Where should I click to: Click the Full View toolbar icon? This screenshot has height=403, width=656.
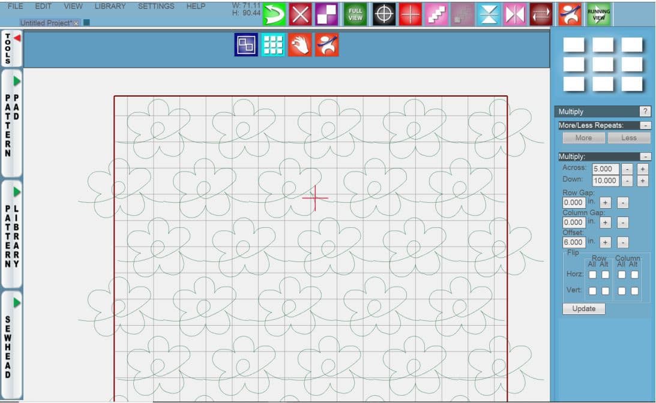pos(355,14)
